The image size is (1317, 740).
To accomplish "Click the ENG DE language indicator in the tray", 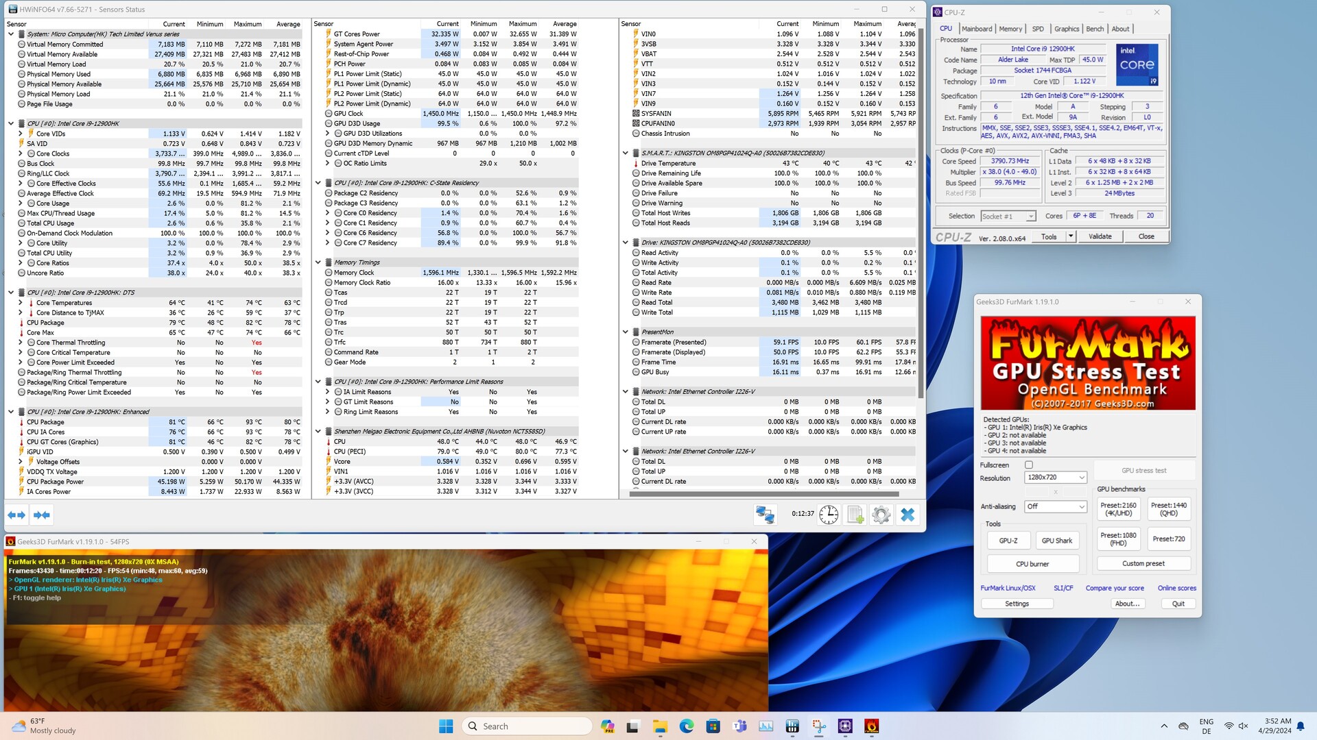I will 1207,726.
